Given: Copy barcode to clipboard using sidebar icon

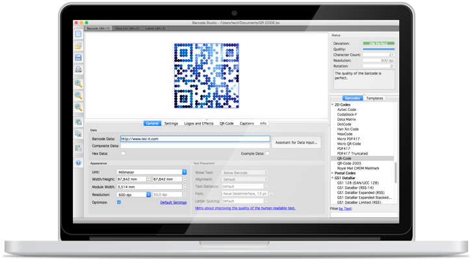Looking at the screenshot, I should tap(78, 134).
